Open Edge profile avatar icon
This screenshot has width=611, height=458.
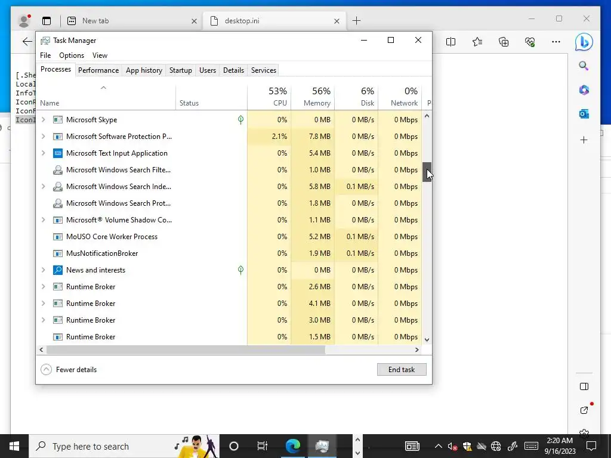(x=24, y=21)
